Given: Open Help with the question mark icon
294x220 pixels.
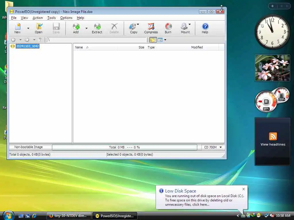Looking at the screenshot, I should 205,28.
